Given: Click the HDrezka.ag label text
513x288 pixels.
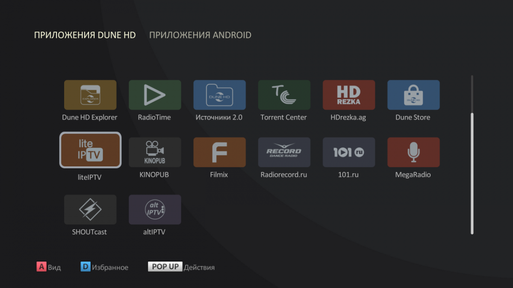Looking at the screenshot, I should (x=348, y=117).
